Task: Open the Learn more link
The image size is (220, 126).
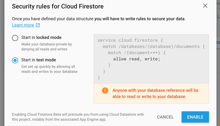Action: pyautogui.click(x=23, y=25)
